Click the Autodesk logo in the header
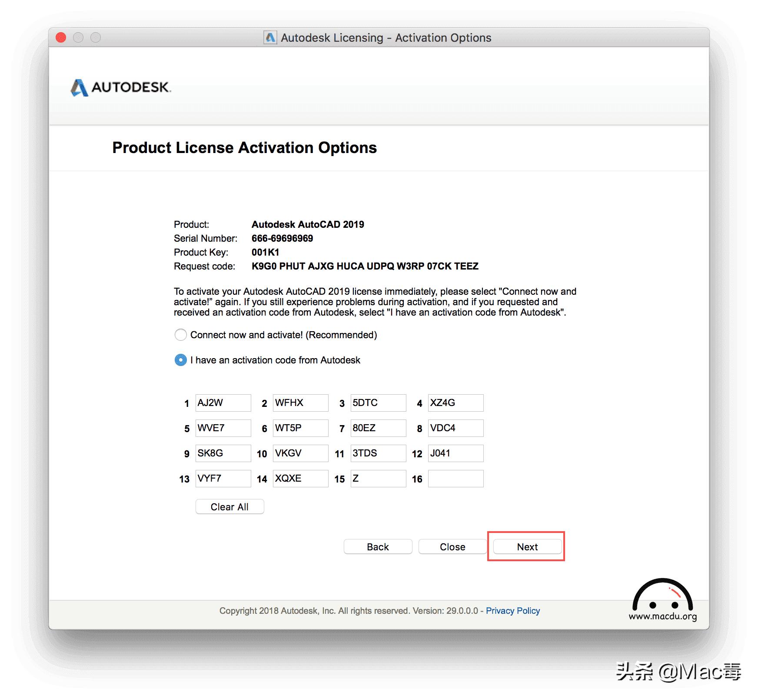Viewport: 758px width, 699px height. [121, 87]
